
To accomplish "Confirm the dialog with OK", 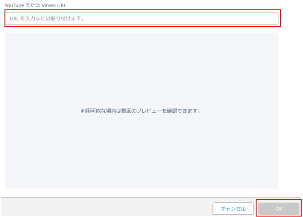I will (x=278, y=209).
